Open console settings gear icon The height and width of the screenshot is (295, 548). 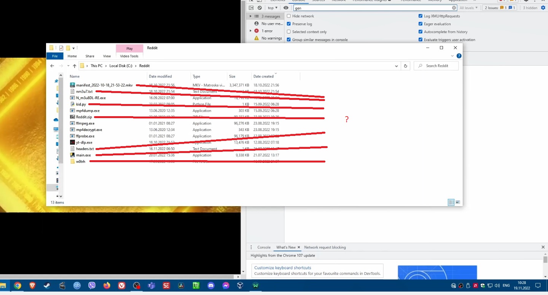point(543,8)
